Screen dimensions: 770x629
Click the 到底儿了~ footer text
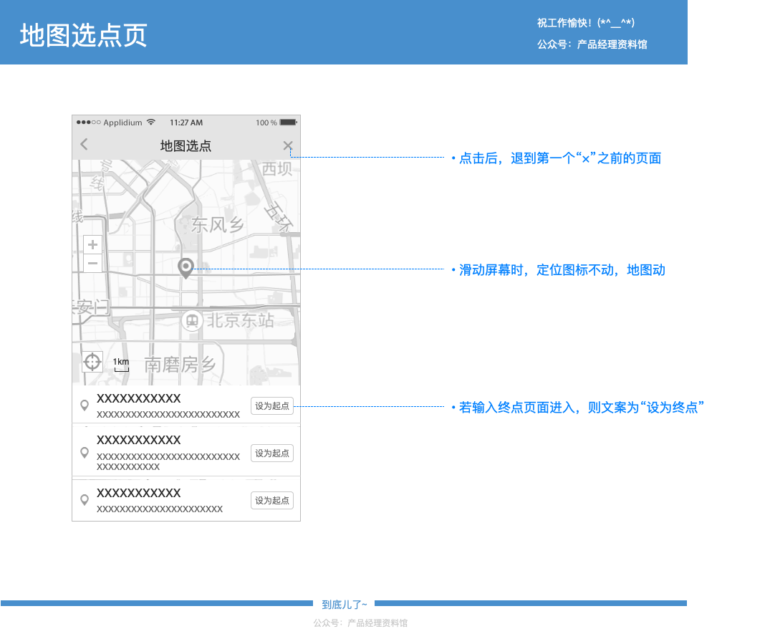point(345,605)
